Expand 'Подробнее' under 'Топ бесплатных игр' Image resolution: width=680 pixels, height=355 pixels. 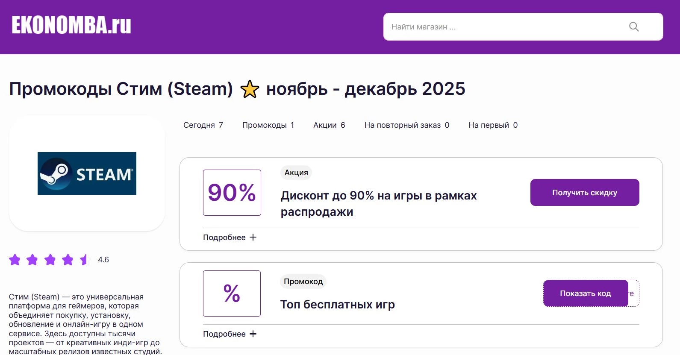click(x=230, y=334)
